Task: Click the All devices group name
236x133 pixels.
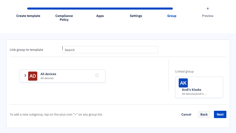Action: click(x=48, y=74)
